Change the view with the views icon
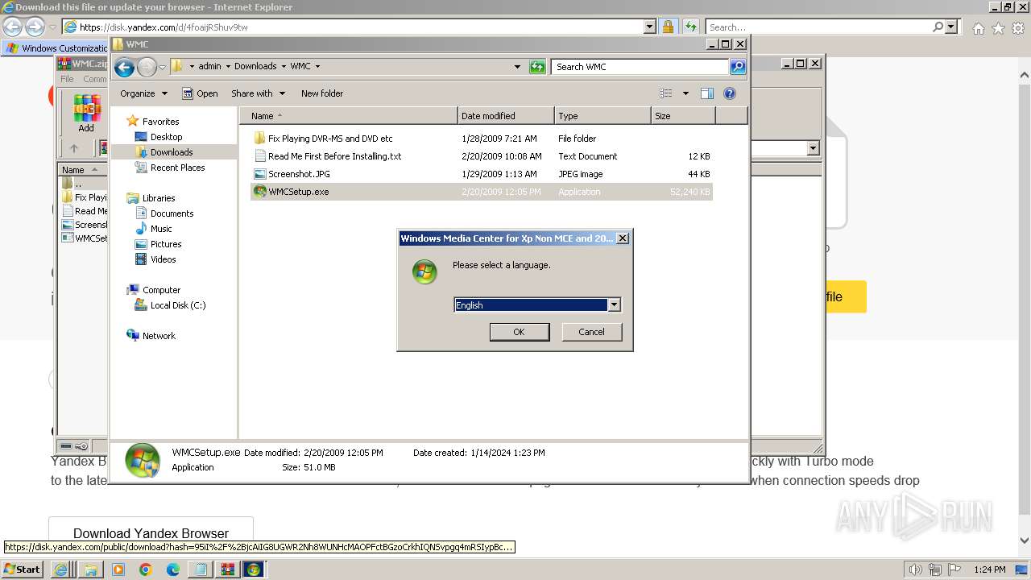Image resolution: width=1031 pixels, height=580 pixels. click(x=666, y=93)
